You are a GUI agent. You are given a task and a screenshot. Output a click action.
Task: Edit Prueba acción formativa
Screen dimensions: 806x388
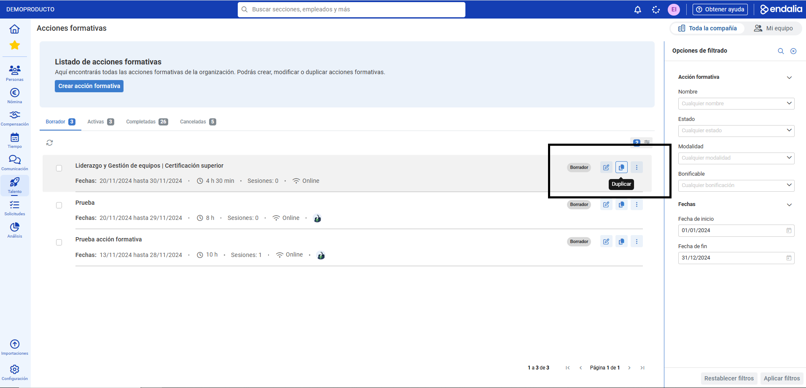pyautogui.click(x=606, y=241)
